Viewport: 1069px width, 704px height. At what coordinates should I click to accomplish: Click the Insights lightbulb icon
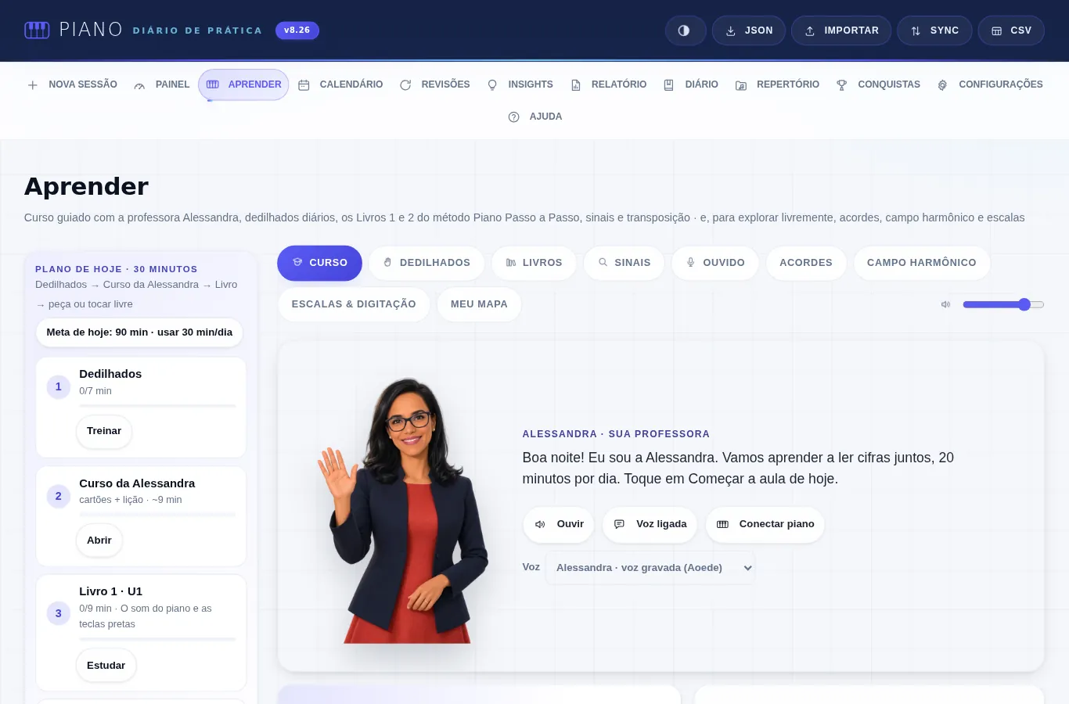click(x=492, y=85)
